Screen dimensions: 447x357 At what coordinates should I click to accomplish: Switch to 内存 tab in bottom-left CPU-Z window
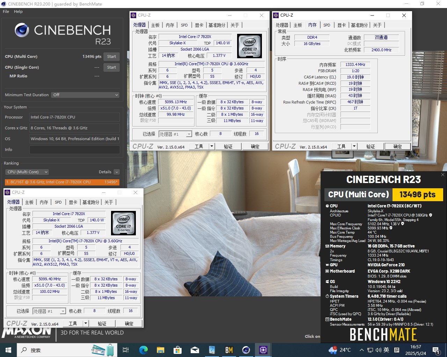click(44, 202)
